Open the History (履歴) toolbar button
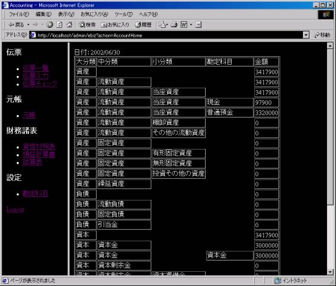Viewport: 336px width, 286px height. coord(143,25)
